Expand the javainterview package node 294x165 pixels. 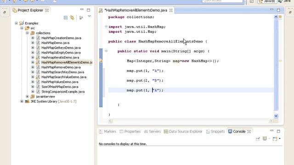pyautogui.click(x=27, y=97)
